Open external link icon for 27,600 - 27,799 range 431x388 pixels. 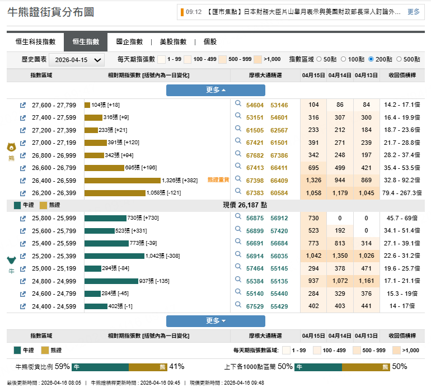[x=23, y=105]
